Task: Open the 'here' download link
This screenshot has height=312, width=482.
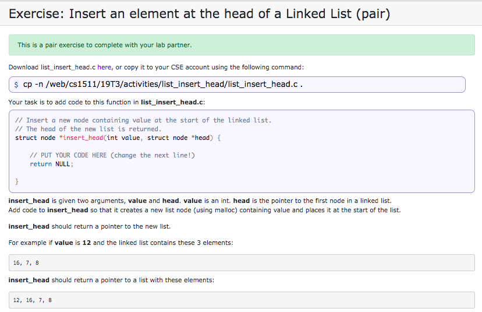Action: click(104, 67)
